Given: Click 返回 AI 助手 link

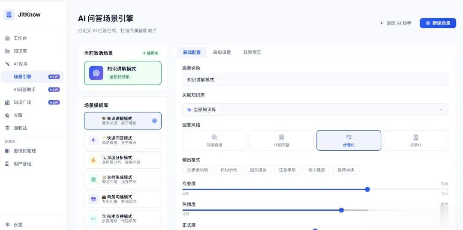Looking at the screenshot, I should (396, 23).
